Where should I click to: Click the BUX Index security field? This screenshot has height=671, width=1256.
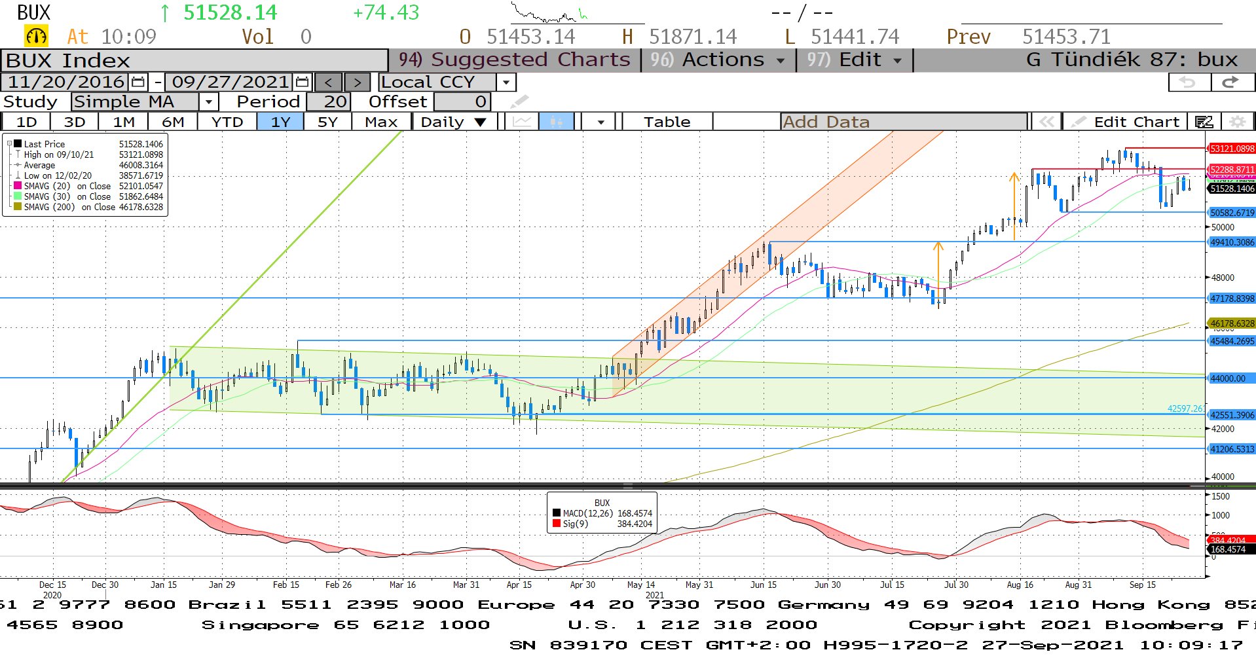point(194,60)
